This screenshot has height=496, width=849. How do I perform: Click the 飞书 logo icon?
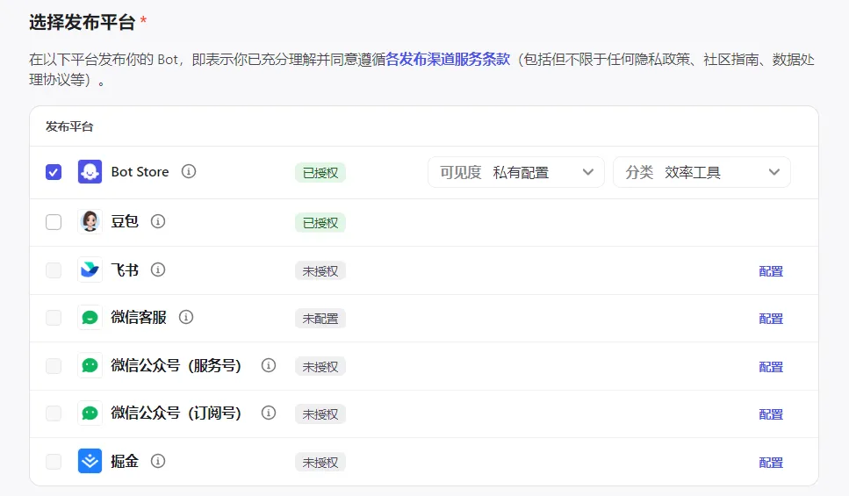[90, 270]
